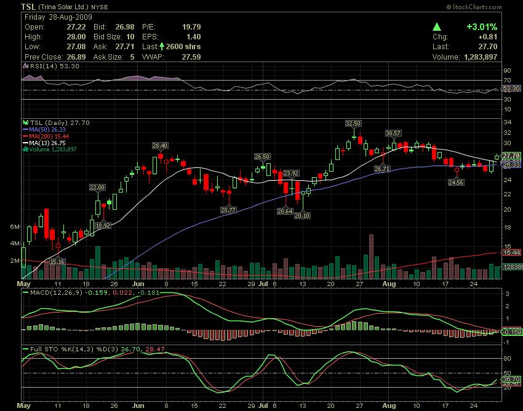Click the +3.01% percent change
Viewport: 523px width, 411px height.
[x=482, y=27]
